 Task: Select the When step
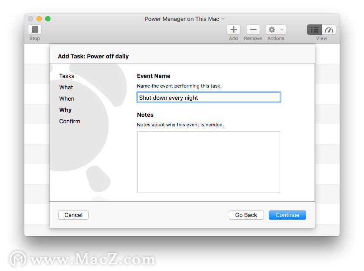[x=67, y=98]
